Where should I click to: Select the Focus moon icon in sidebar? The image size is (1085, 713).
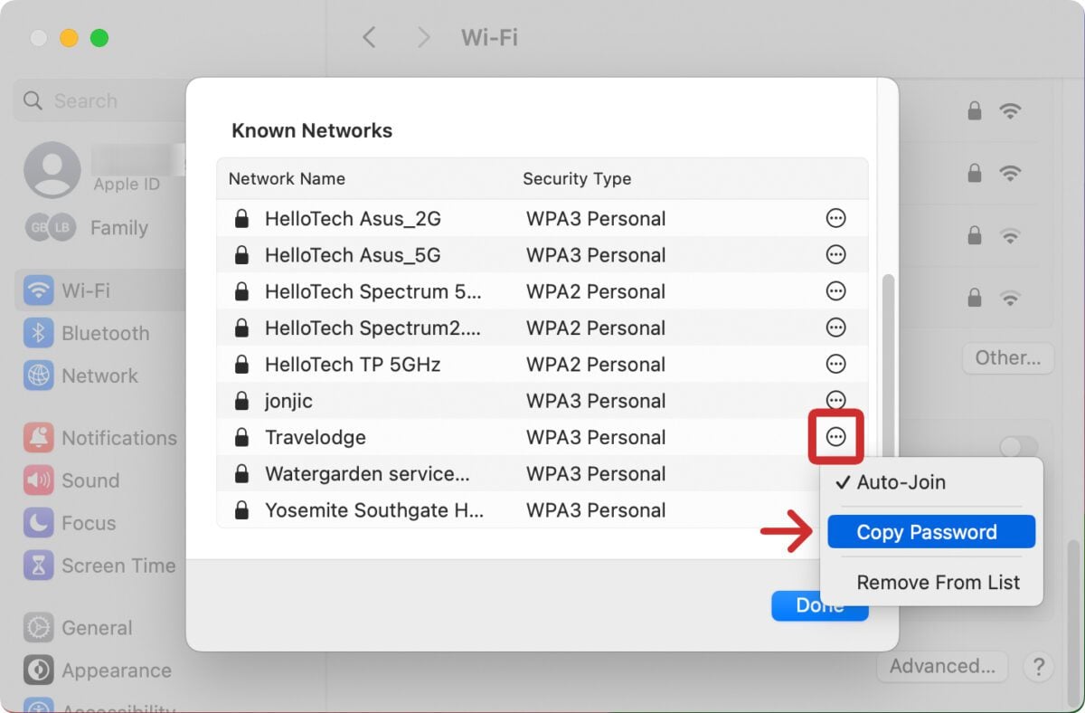click(38, 523)
